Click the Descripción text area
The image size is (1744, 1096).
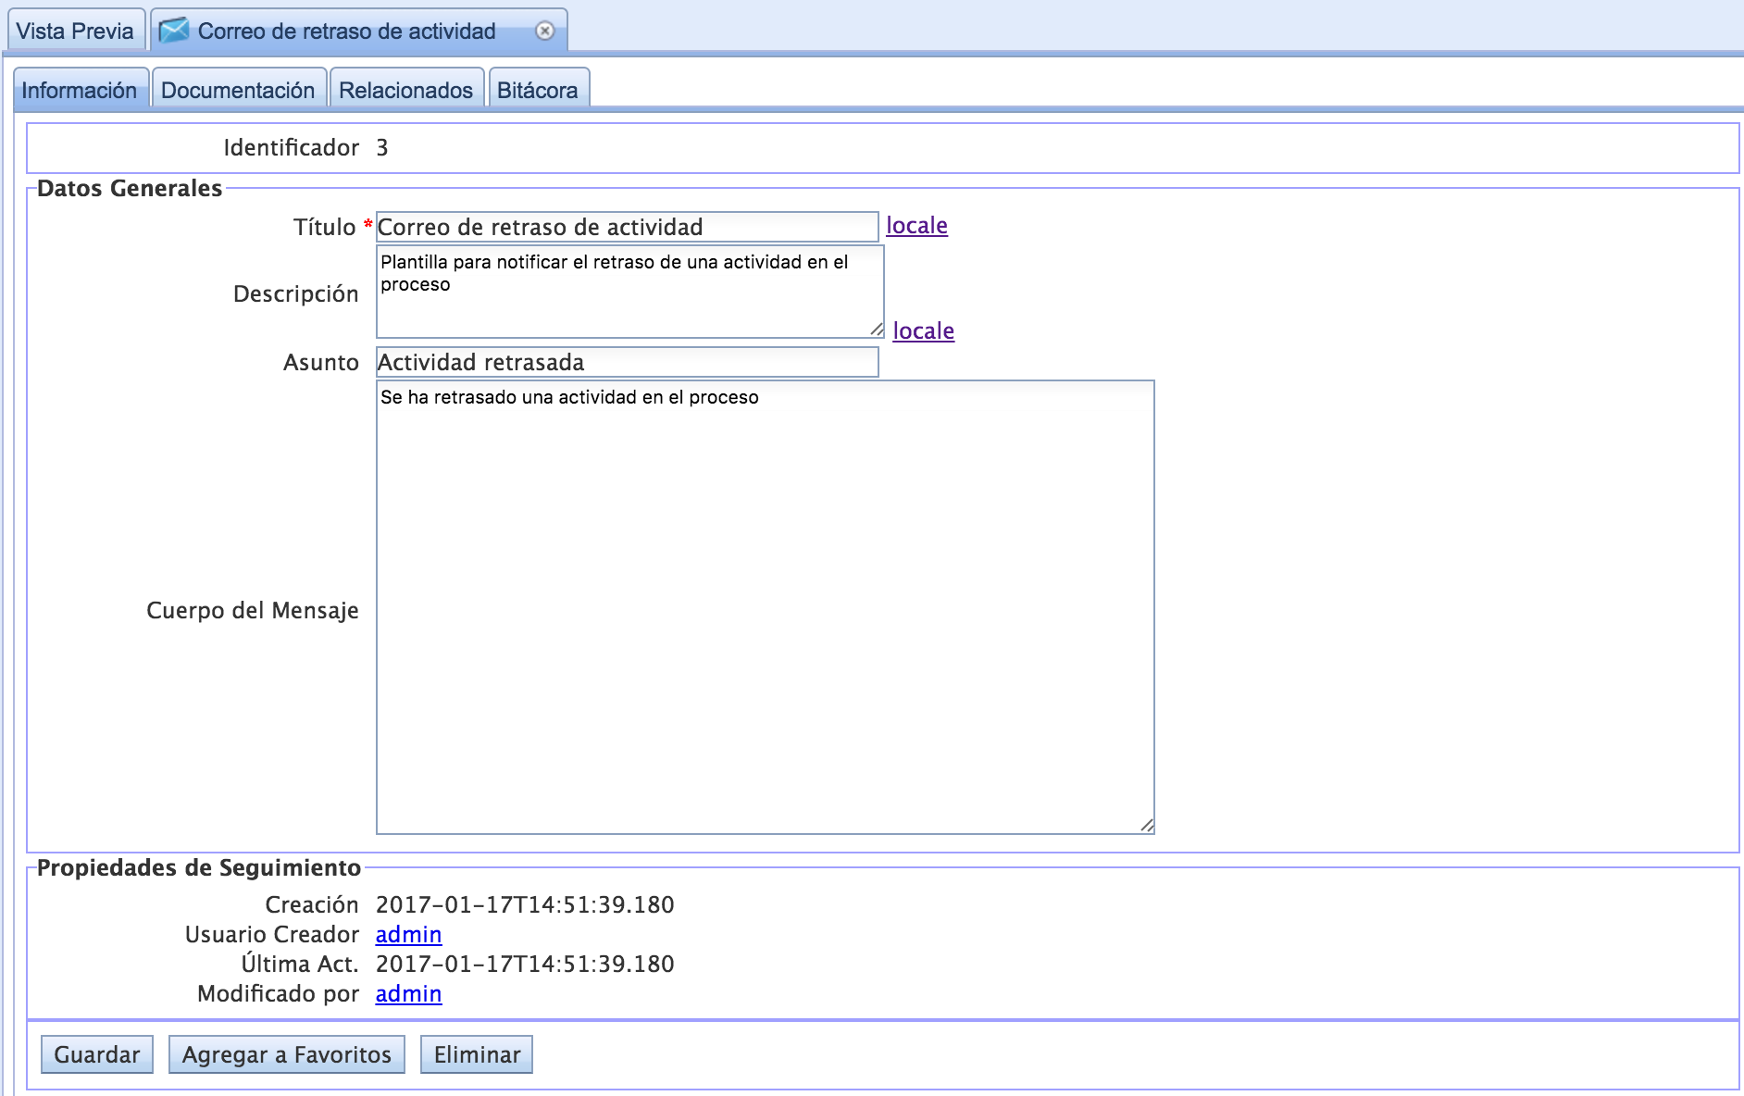(629, 292)
